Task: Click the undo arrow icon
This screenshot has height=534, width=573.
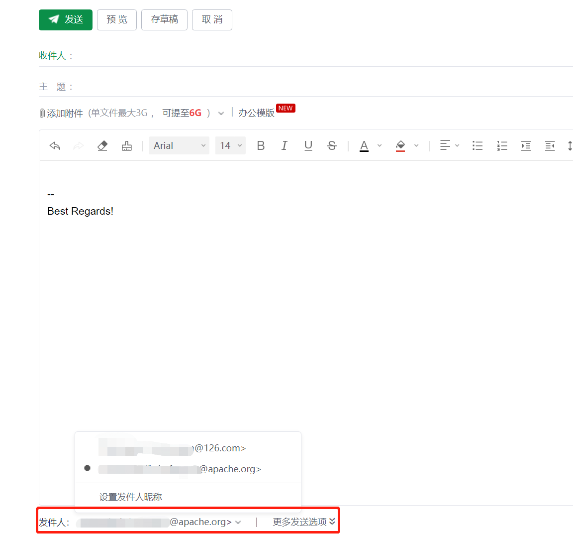Action: pyautogui.click(x=55, y=146)
